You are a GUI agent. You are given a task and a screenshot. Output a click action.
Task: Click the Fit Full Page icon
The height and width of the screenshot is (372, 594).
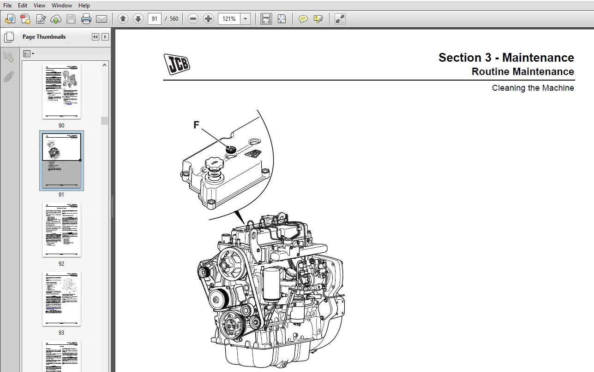282,19
